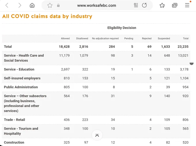This screenshot has width=196, height=146.
Task: Click the 'Service – Other subsectors' row label
Action: tap(25, 103)
